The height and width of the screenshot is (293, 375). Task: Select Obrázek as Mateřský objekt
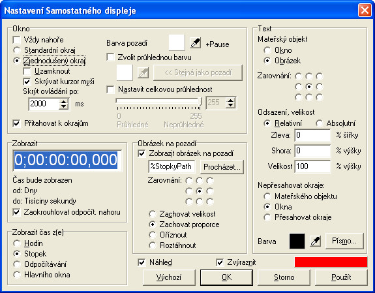(x=267, y=61)
